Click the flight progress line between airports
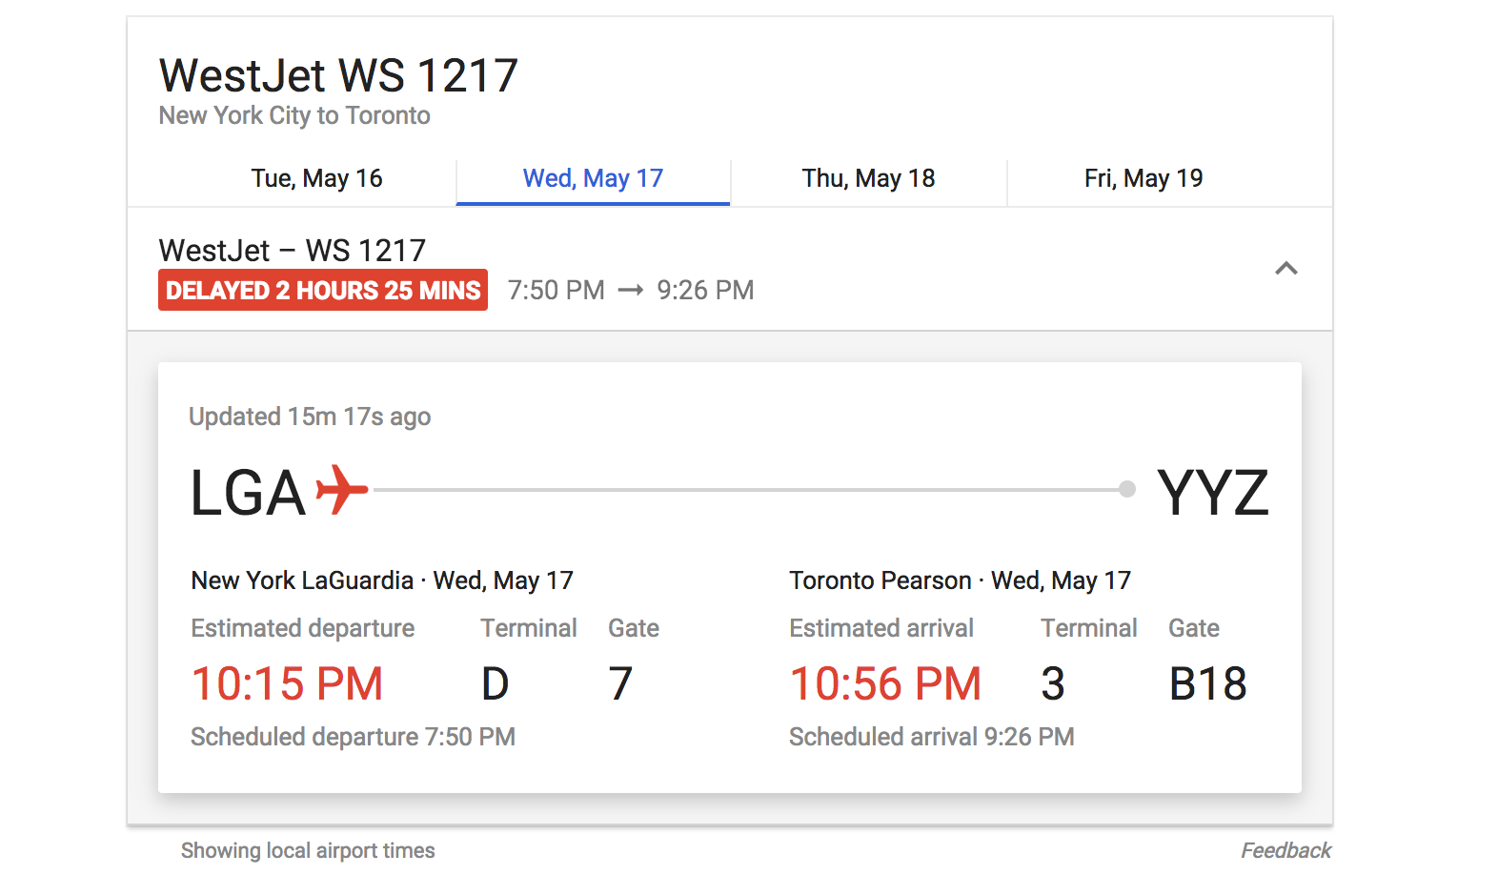The image size is (1498, 875). pyautogui.click(x=743, y=490)
